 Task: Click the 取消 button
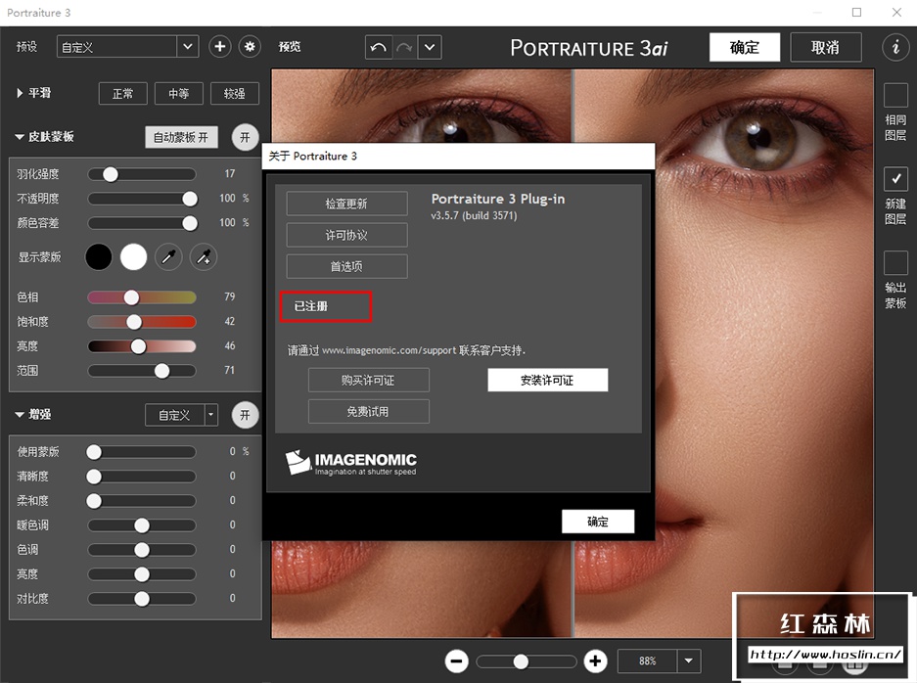825,47
